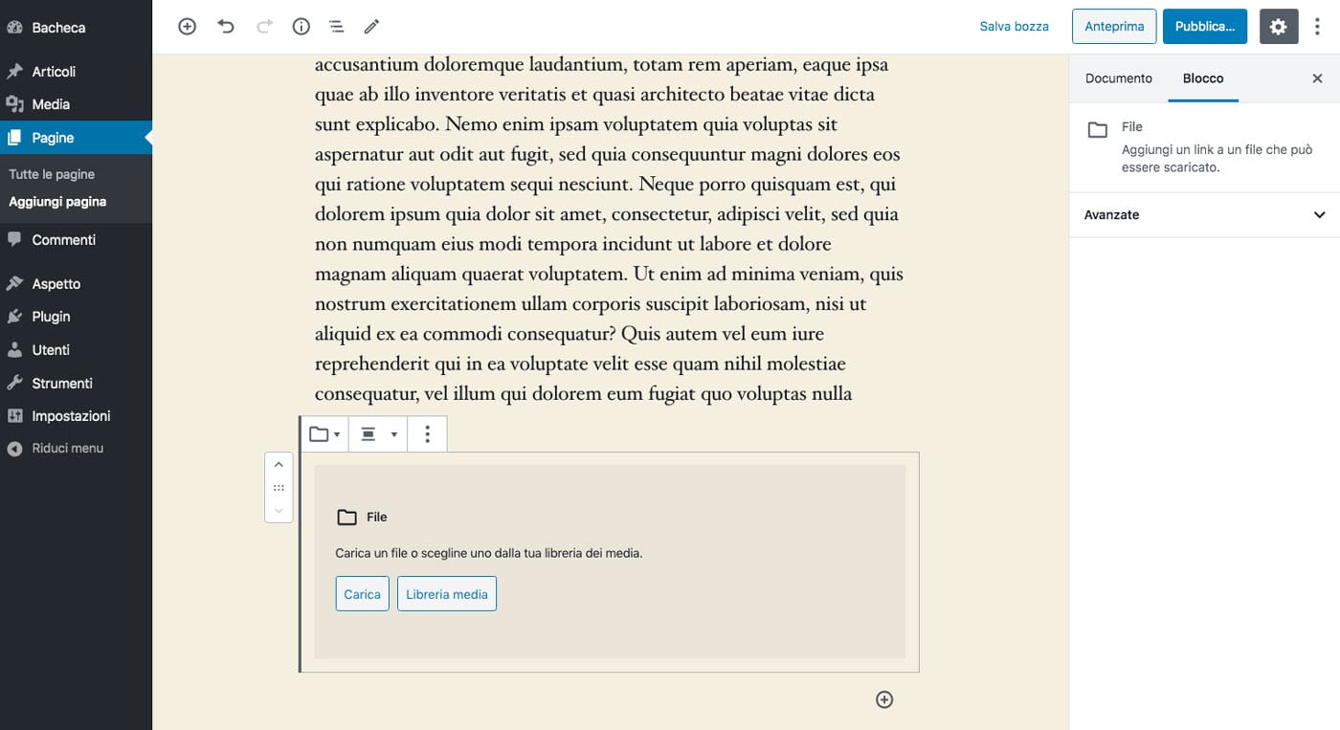Open the Libreria media button
This screenshot has height=730, width=1340.
pyautogui.click(x=447, y=594)
